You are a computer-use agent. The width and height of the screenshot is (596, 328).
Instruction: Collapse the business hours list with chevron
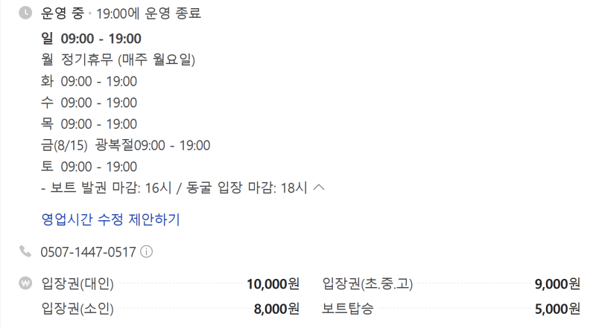click(319, 187)
